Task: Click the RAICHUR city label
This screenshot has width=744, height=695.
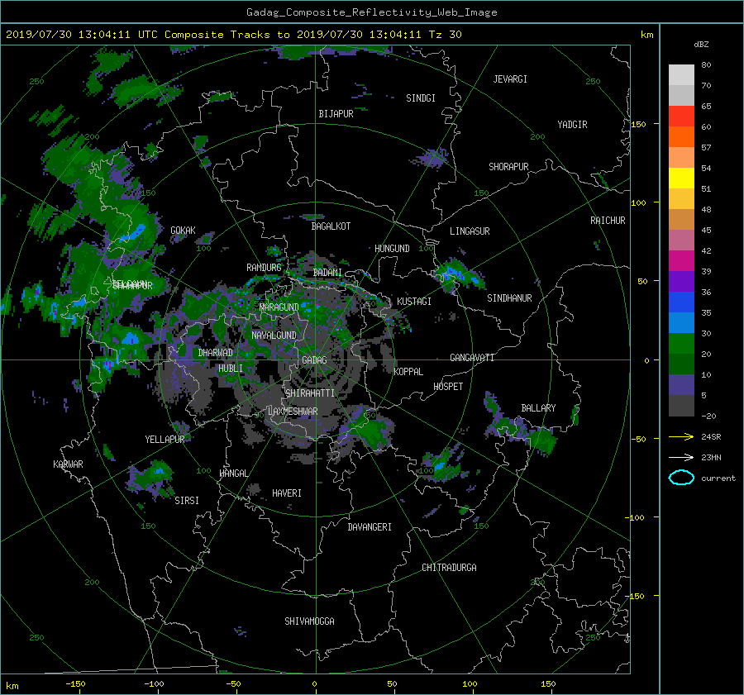Action: click(x=608, y=221)
